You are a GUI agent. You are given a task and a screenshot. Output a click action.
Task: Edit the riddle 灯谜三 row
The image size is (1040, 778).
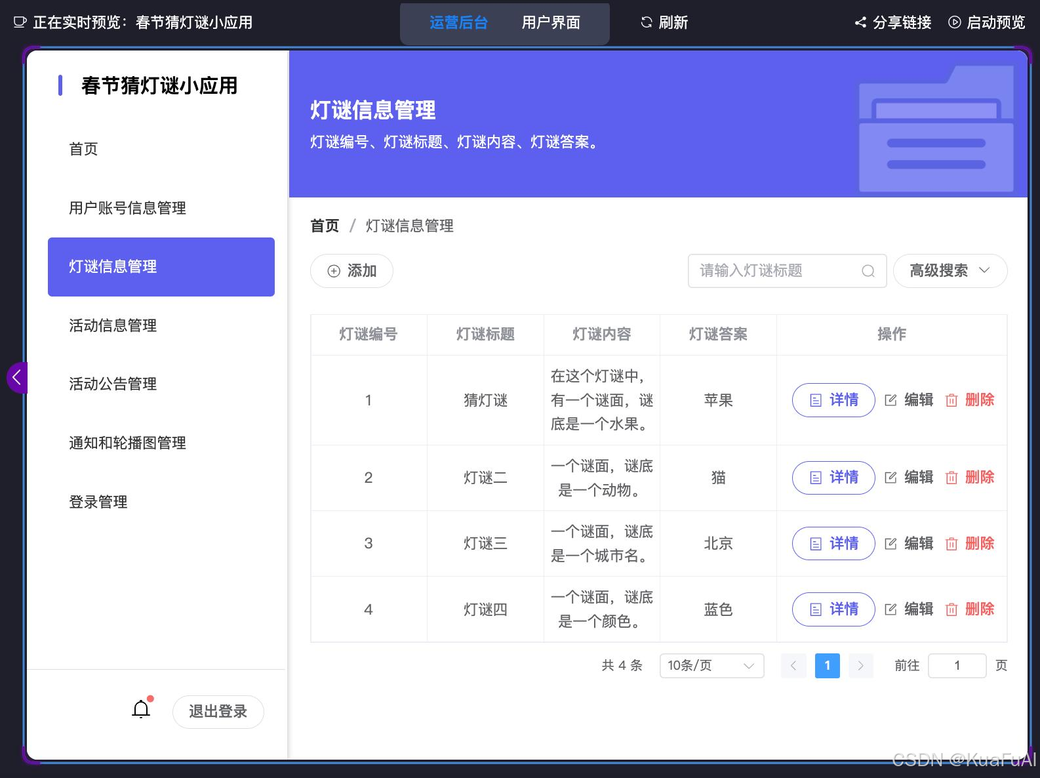[909, 543]
